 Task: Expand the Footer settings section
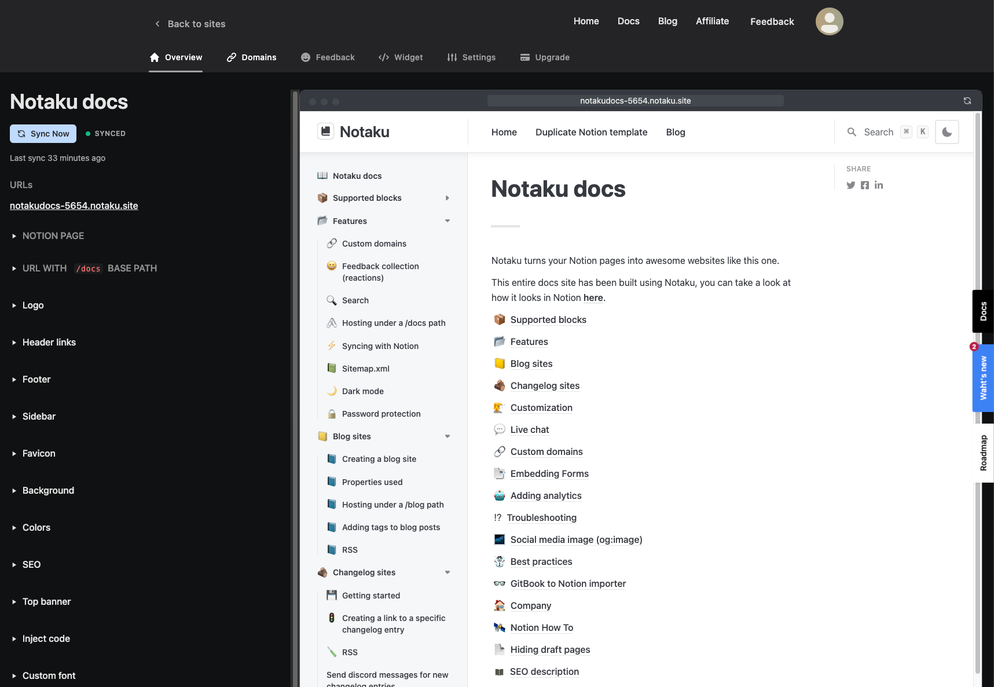pyautogui.click(x=31, y=380)
